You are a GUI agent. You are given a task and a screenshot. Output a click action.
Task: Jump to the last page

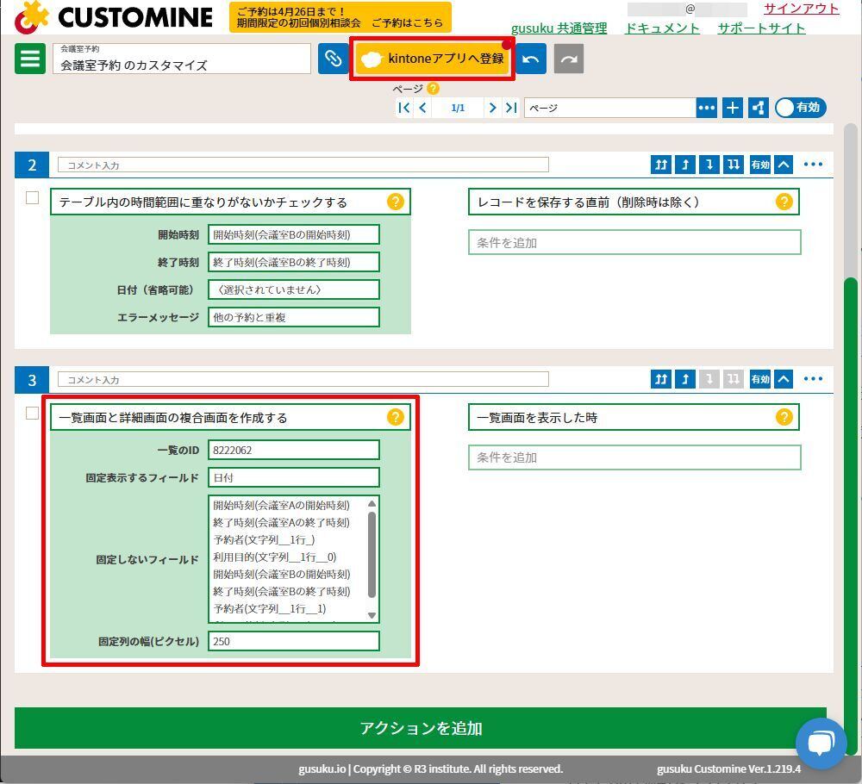(x=511, y=108)
